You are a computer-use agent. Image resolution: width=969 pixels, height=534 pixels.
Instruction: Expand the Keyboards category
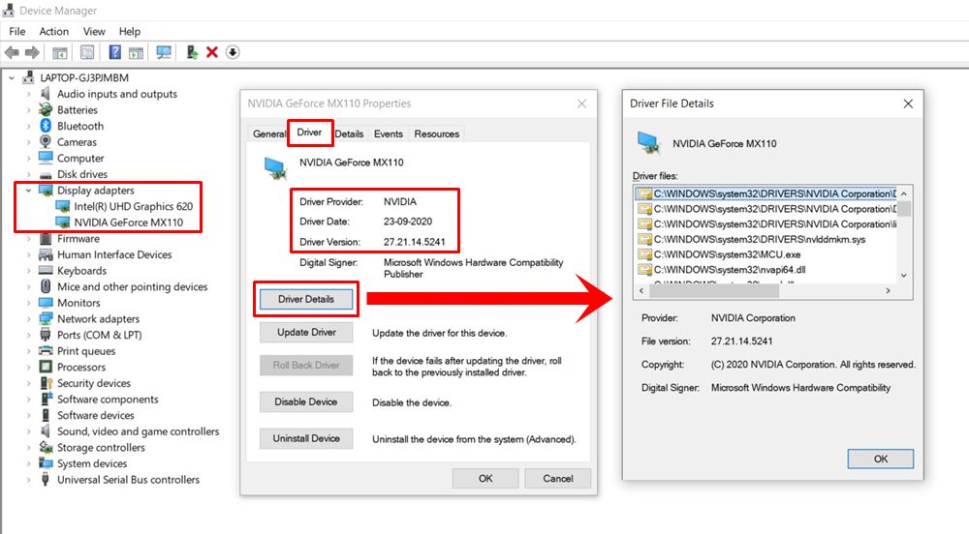(x=28, y=270)
